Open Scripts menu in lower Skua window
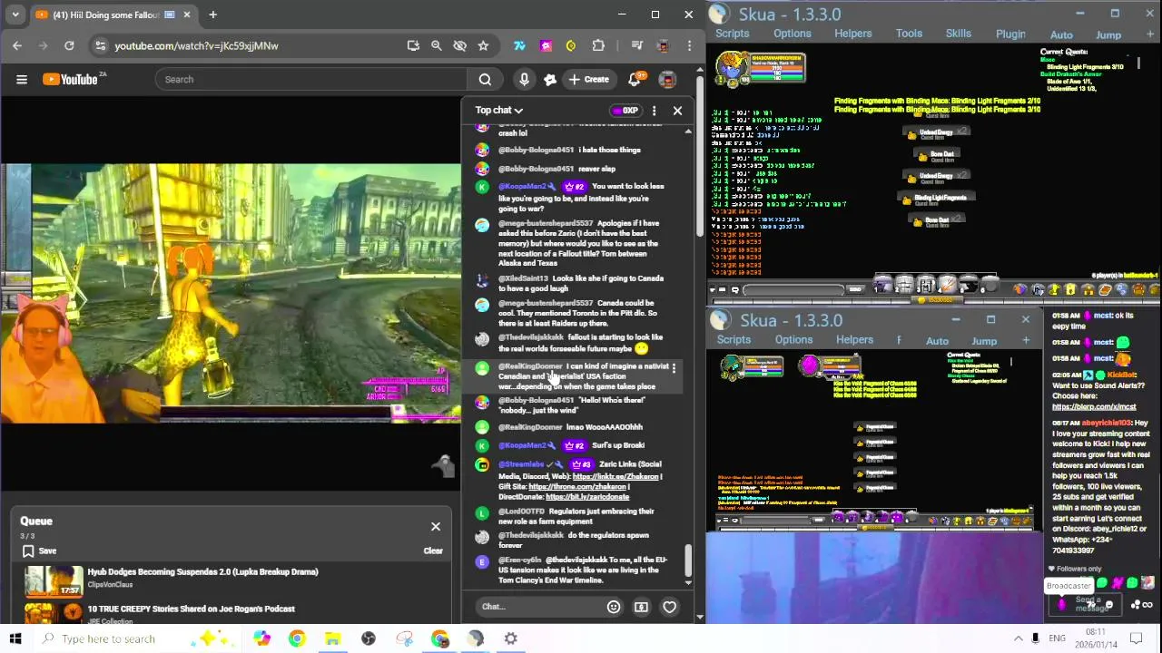The height and width of the screenshot is (653, 1162). 734,340
